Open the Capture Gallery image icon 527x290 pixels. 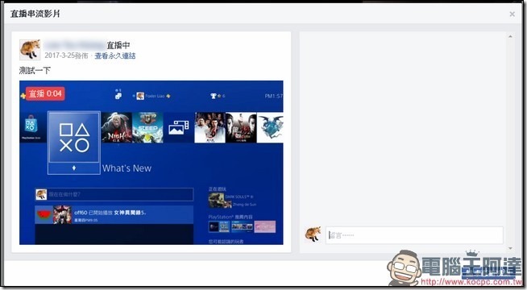point(178,128)
